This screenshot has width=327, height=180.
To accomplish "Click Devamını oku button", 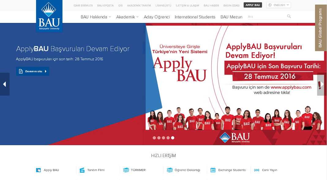I will pos(32,71).
